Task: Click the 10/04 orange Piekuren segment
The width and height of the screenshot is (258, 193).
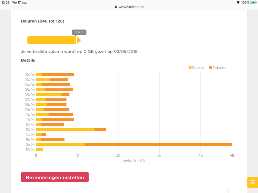Action: (61, 115)
